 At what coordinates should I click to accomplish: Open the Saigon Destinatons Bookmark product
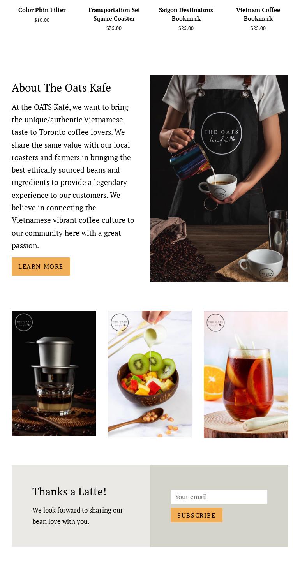pos(186,14)
